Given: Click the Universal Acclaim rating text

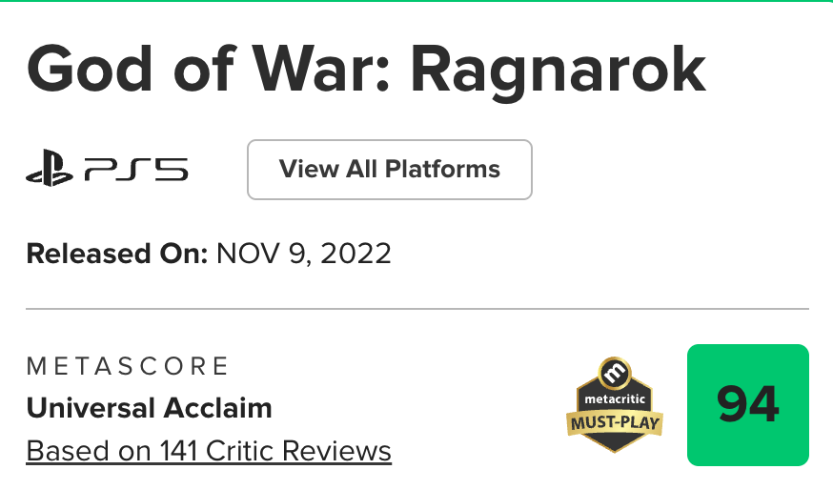Looking at the screenshot, I should tap(150, 408).
